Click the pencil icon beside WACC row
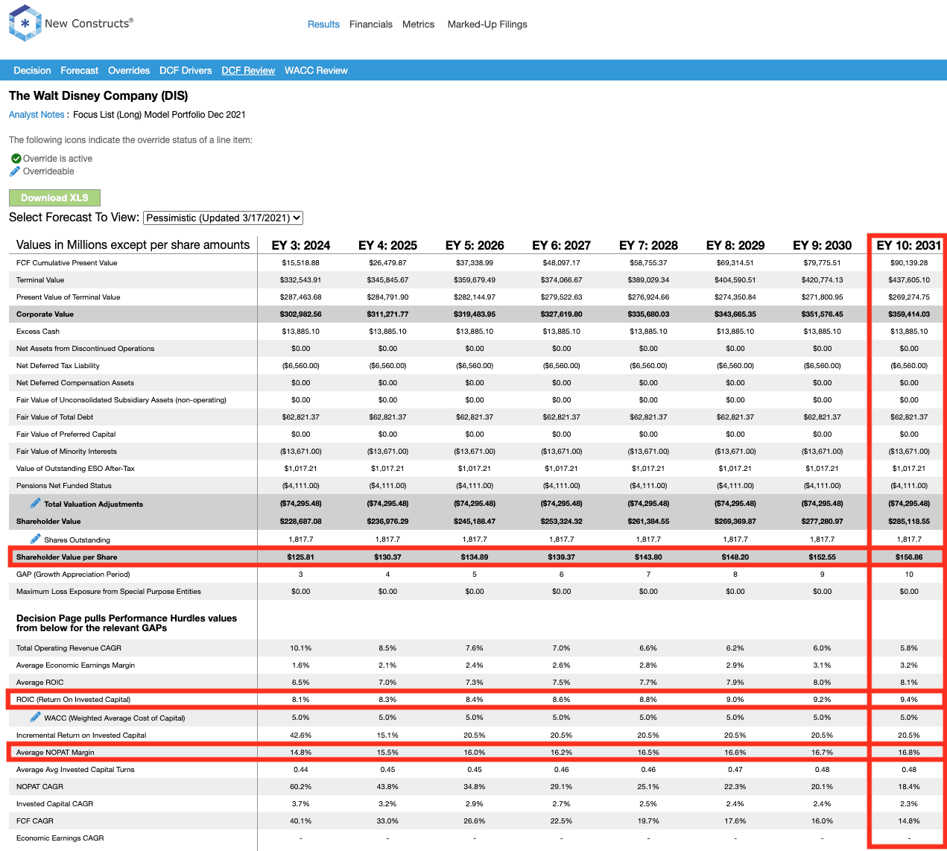This screenshot has width=947, height=851. click(x=35, y=717)
